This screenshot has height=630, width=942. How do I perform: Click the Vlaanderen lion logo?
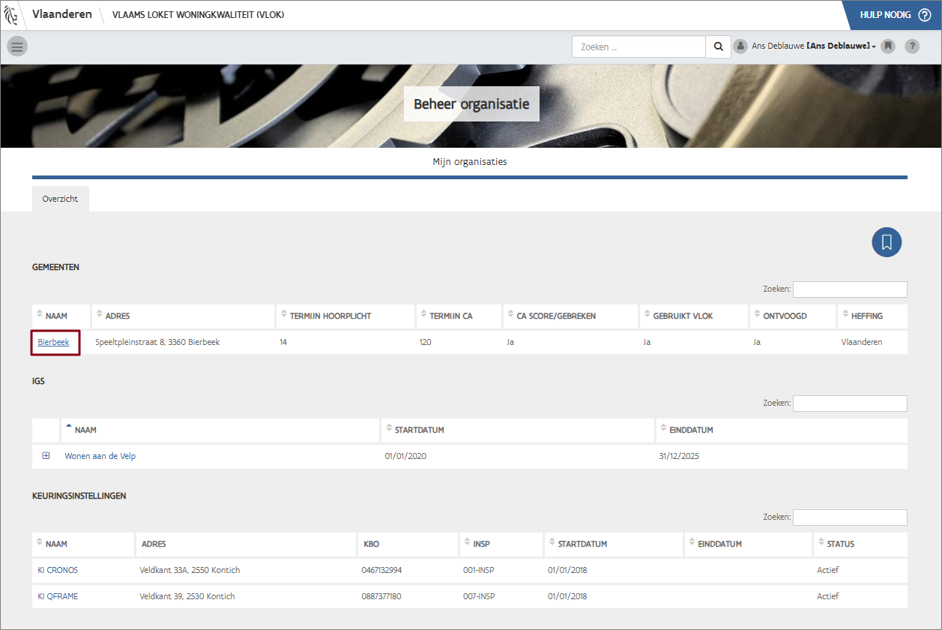pyautogui.click(x=13, y=15)
